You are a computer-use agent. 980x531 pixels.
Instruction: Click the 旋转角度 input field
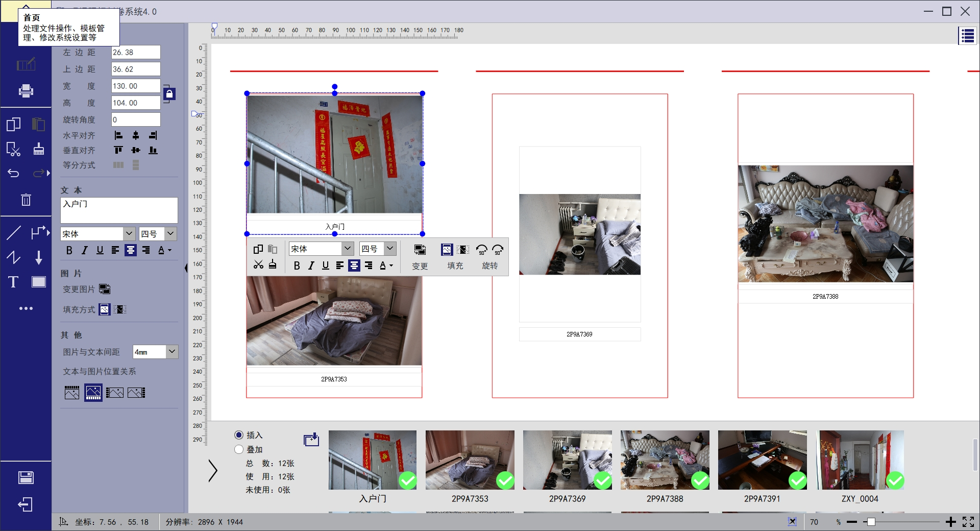click(136, 119)
